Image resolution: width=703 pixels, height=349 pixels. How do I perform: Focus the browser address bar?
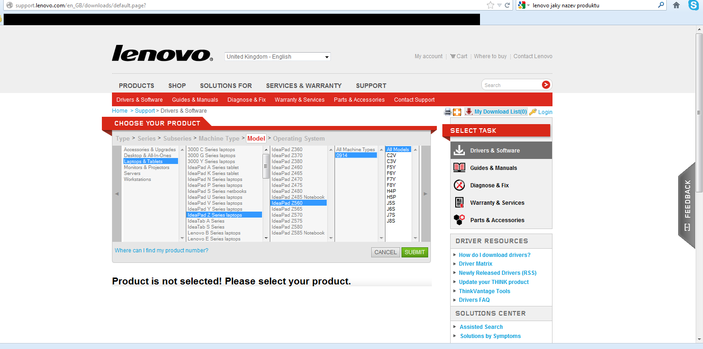[x=250, y=5]
